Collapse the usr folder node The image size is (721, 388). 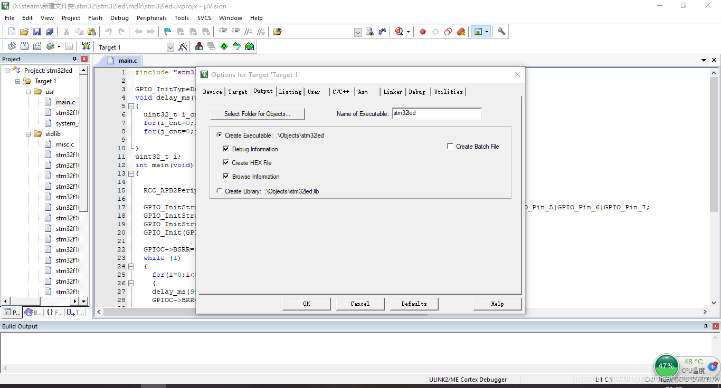tap(29, 92)
